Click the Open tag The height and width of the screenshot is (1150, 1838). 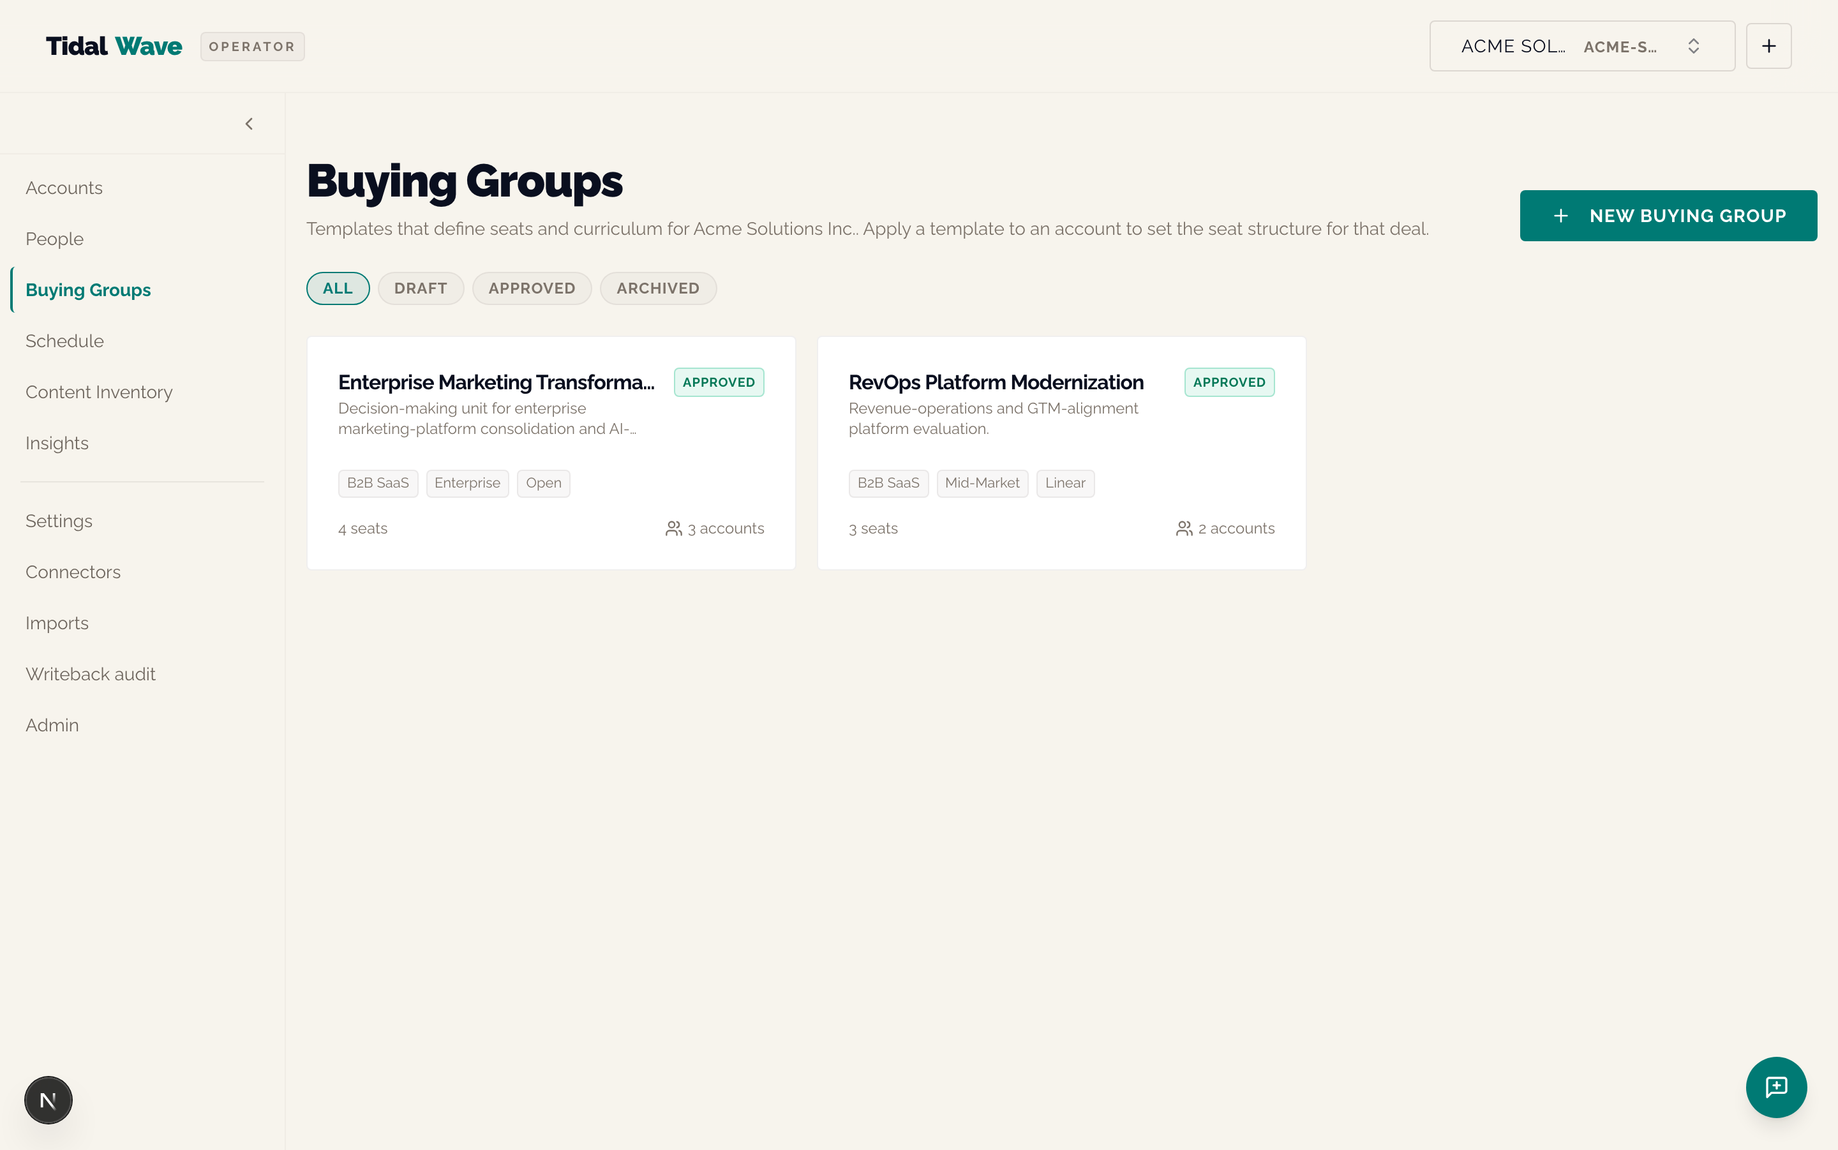[543, 483]
